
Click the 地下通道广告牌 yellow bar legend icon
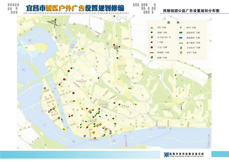(181, 42)
